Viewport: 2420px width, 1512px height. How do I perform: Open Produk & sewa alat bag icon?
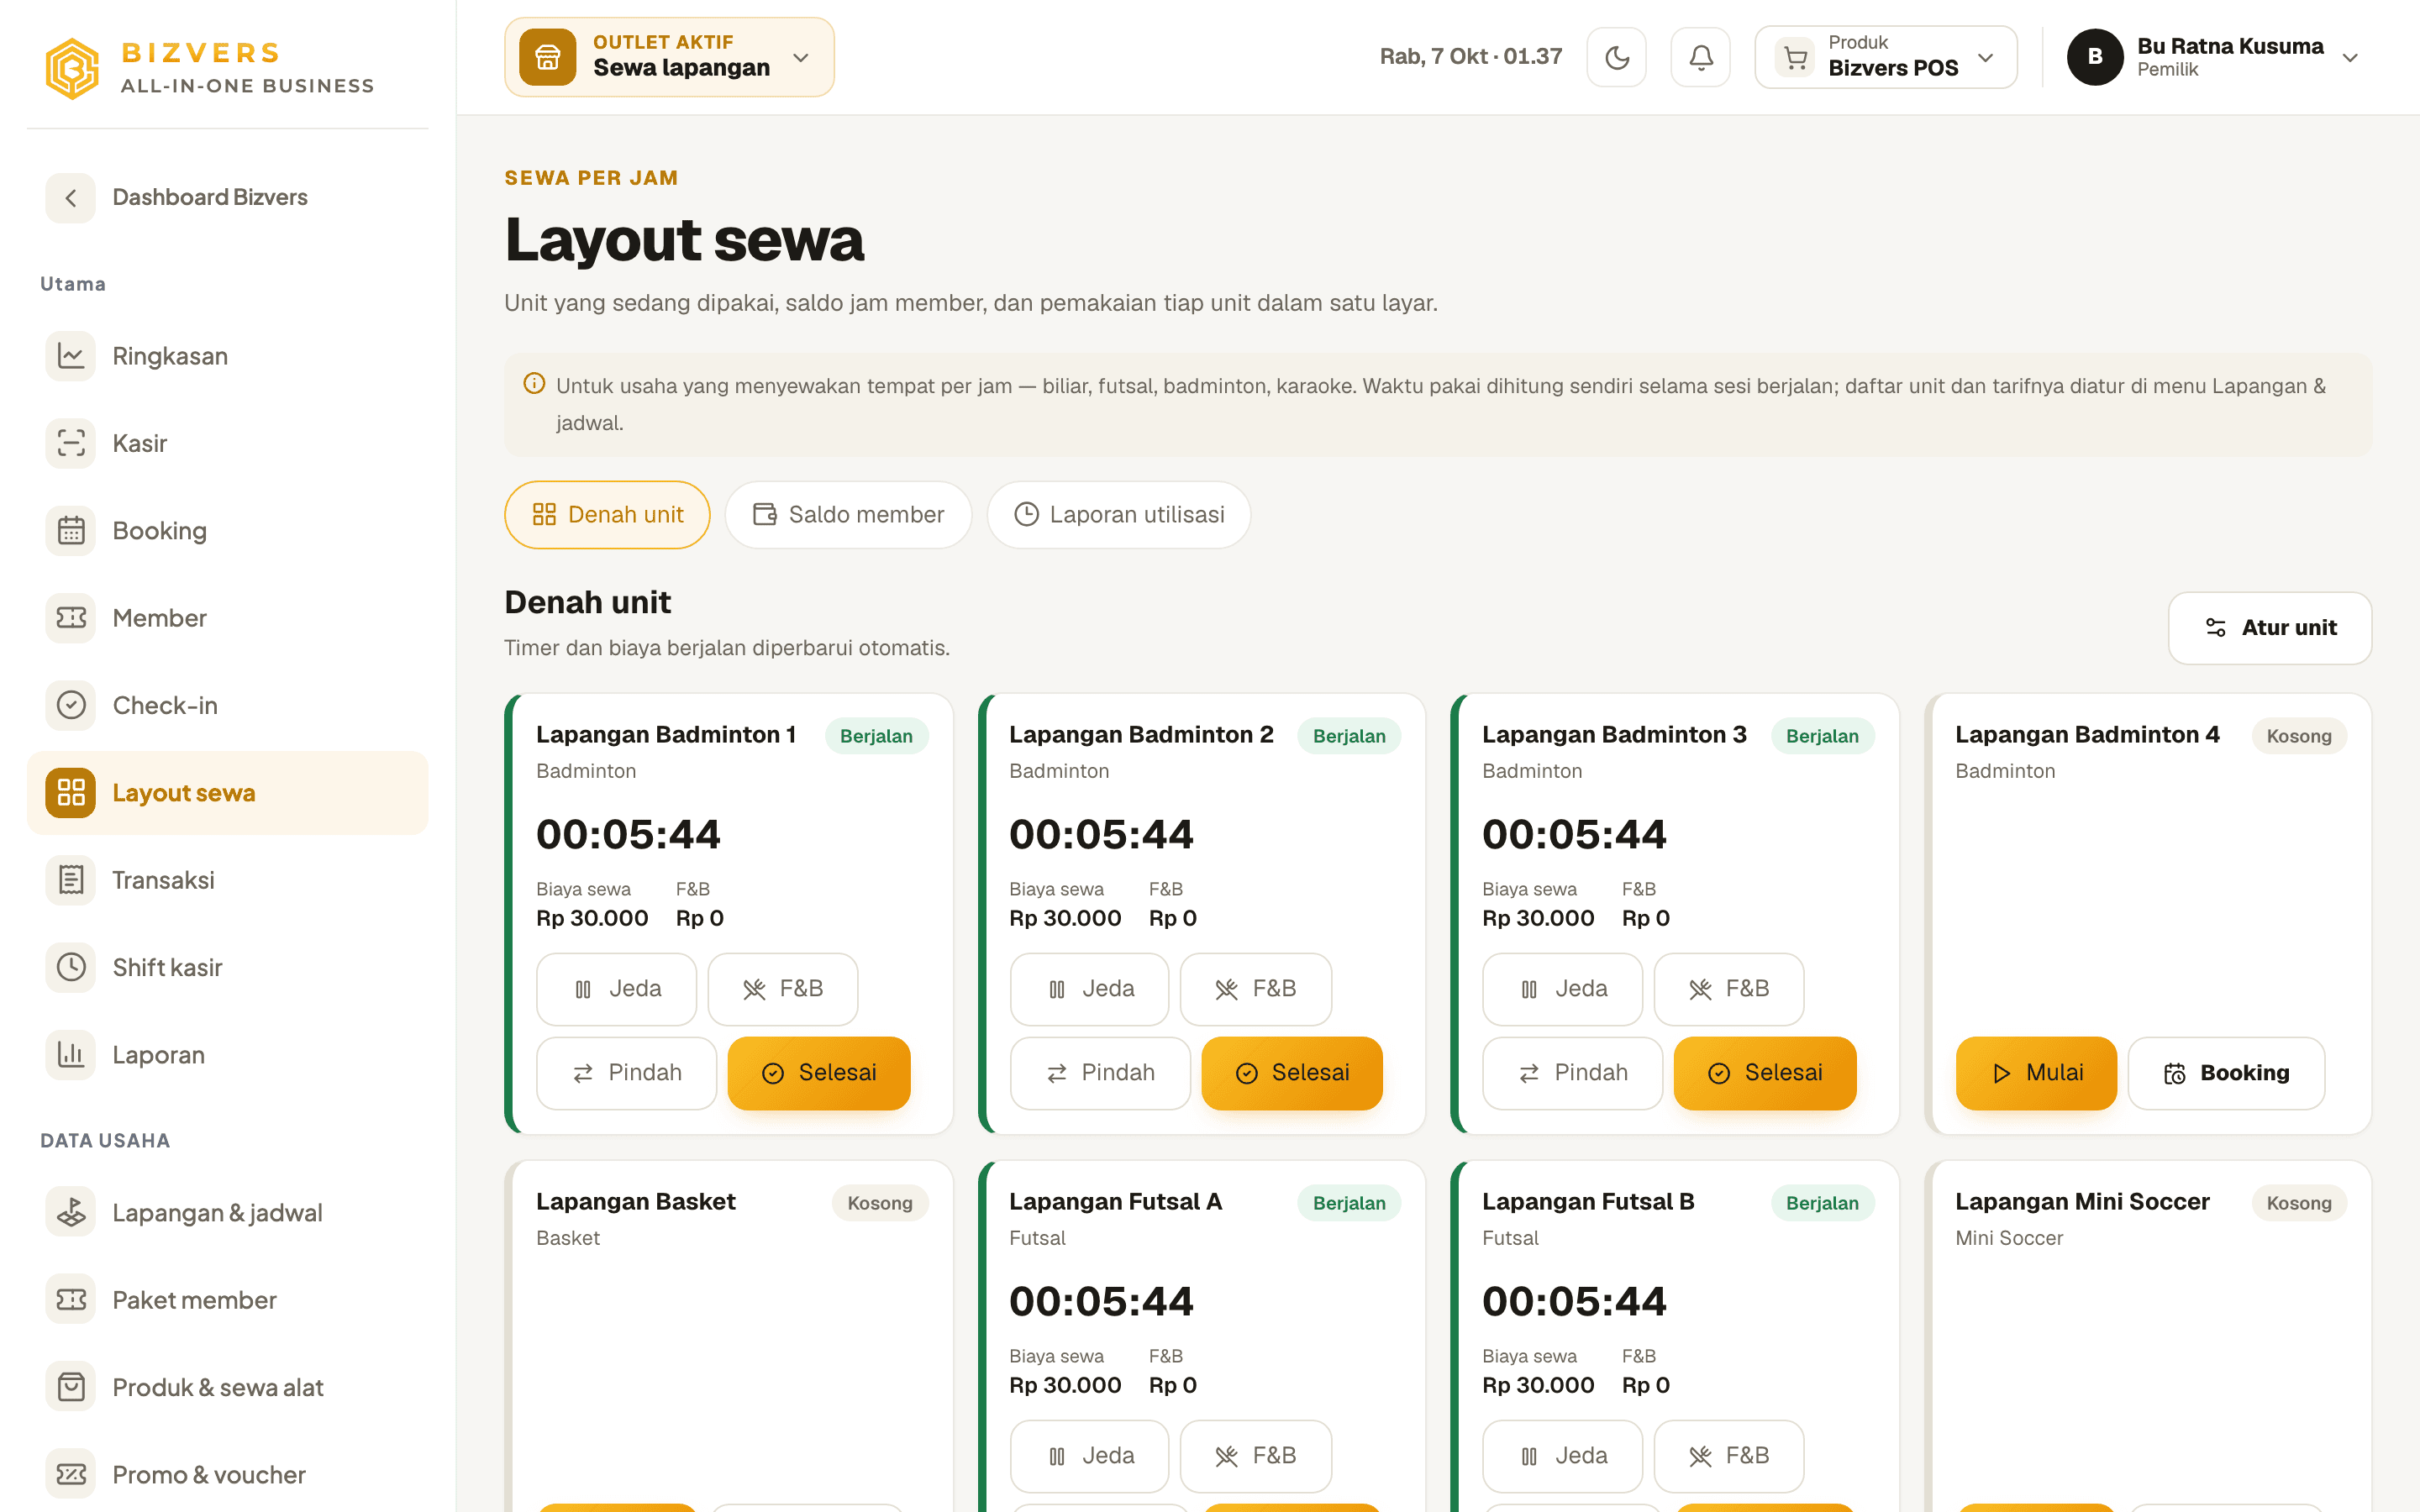(70, 1387)
